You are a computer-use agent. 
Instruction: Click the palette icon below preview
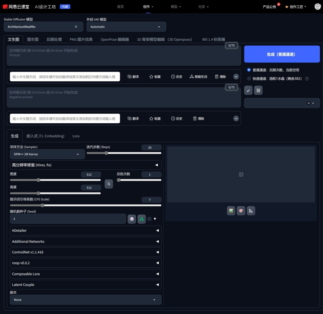(241, 211)
